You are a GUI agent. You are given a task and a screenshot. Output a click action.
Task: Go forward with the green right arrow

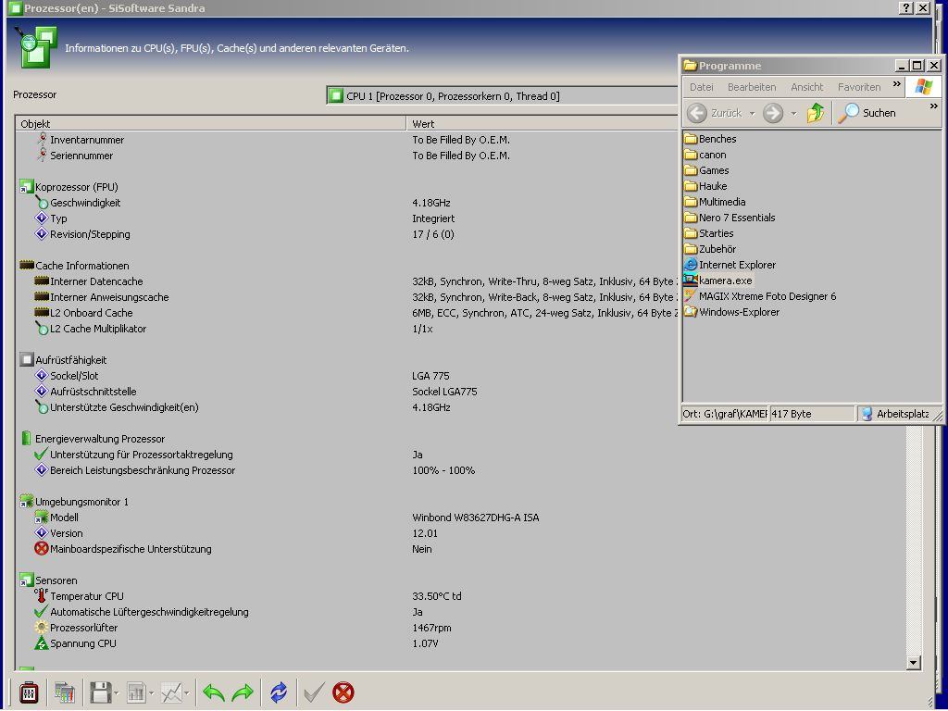(243, 692)
